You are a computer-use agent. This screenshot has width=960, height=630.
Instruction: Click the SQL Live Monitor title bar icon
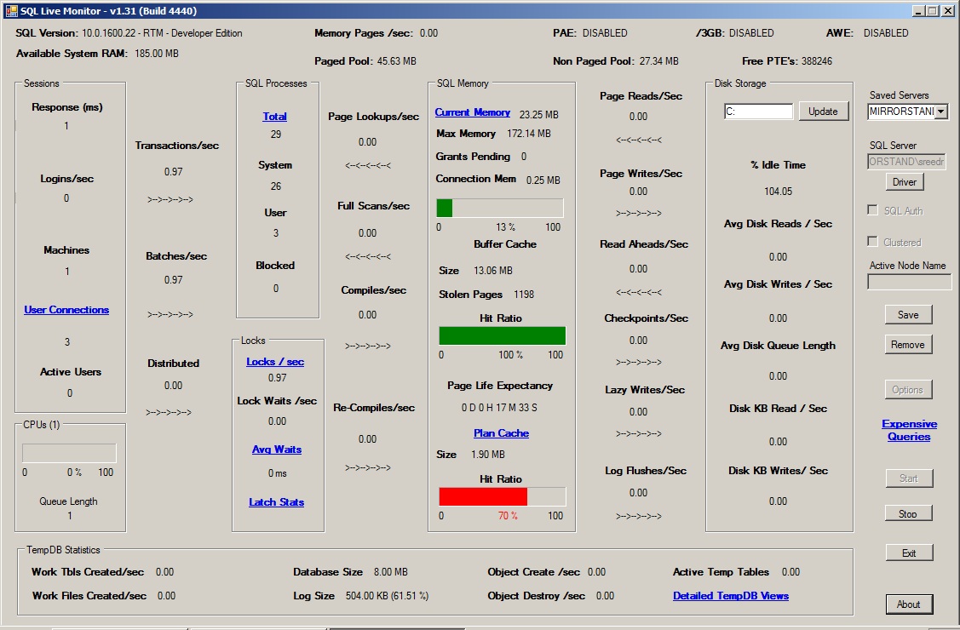9,10
